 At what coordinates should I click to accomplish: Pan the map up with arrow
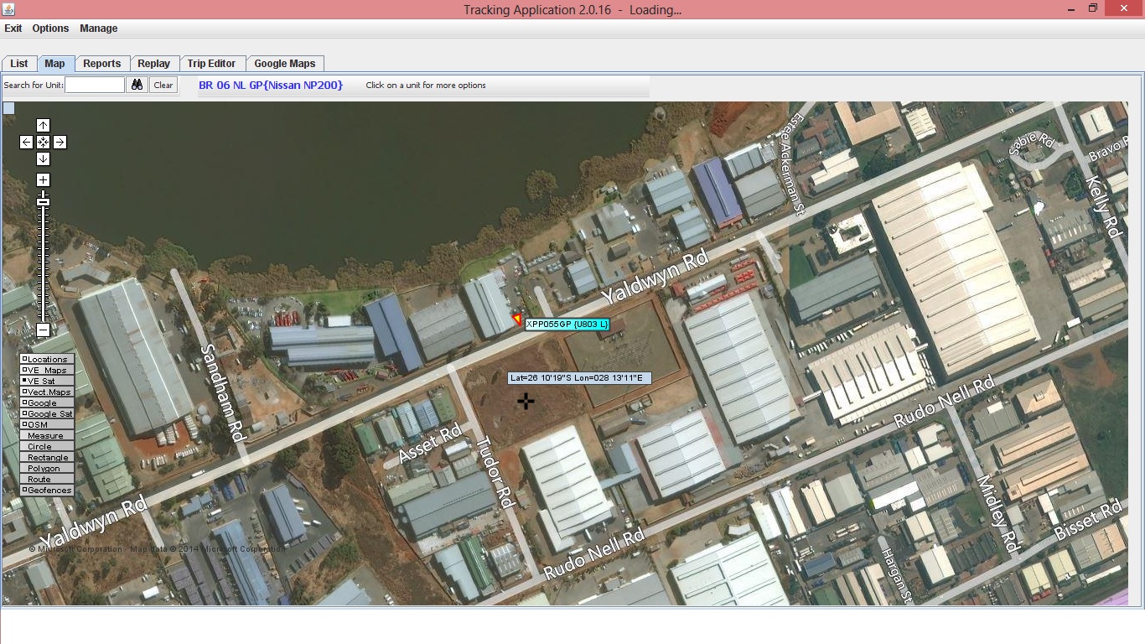(43, 126)
